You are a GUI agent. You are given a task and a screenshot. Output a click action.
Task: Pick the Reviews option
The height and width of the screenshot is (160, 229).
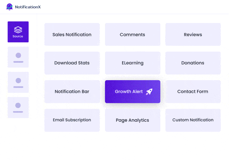(x=193, y=35)
